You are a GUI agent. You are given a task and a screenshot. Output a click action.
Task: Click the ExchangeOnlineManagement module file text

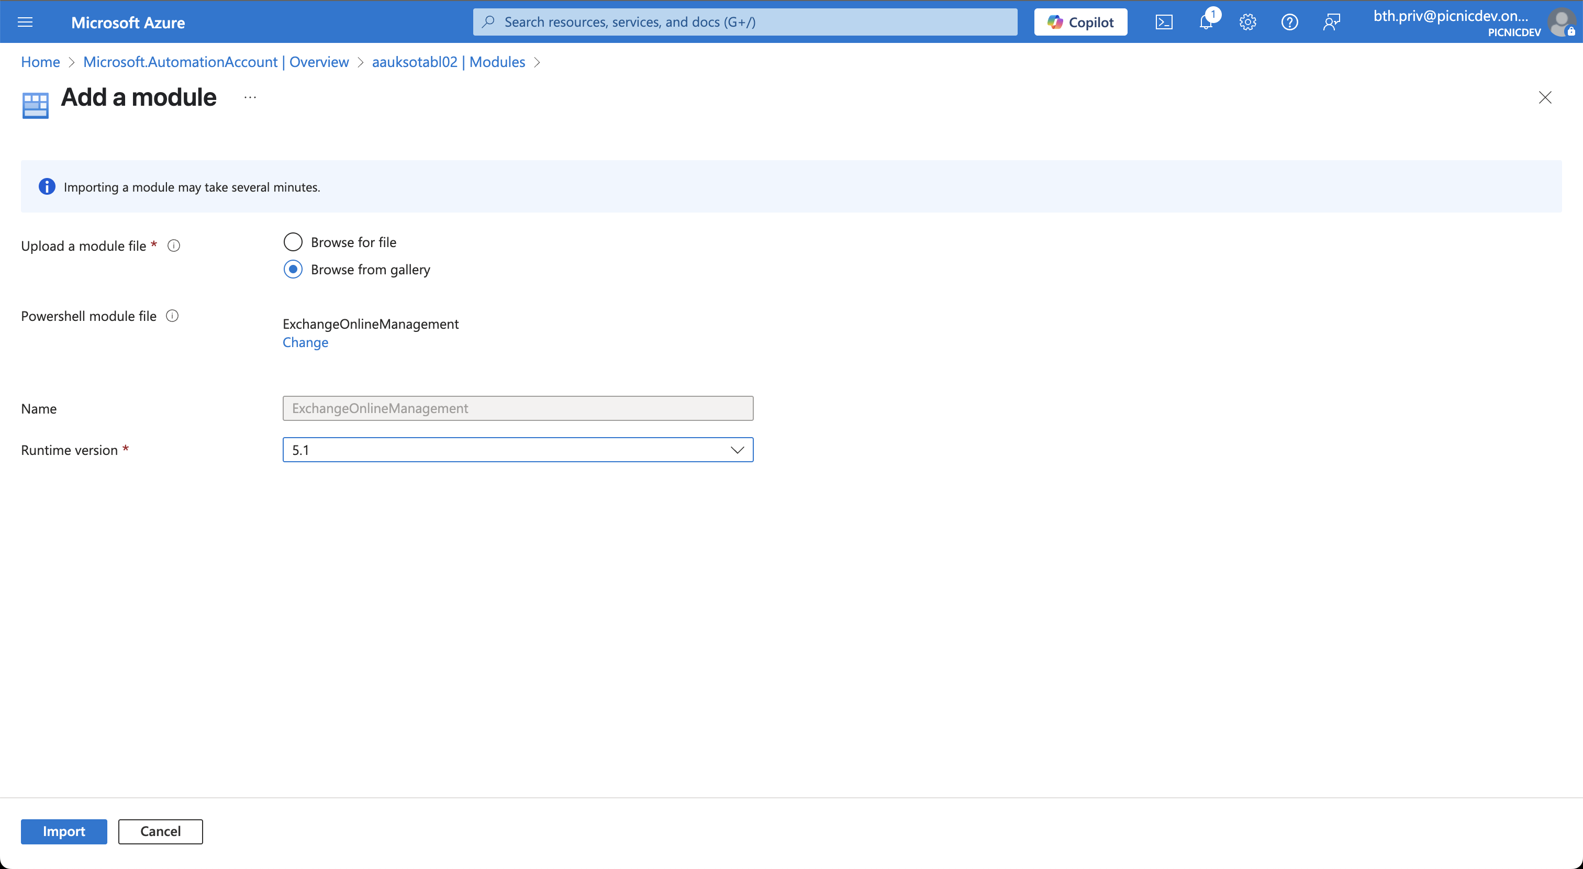tap(371, 324)
